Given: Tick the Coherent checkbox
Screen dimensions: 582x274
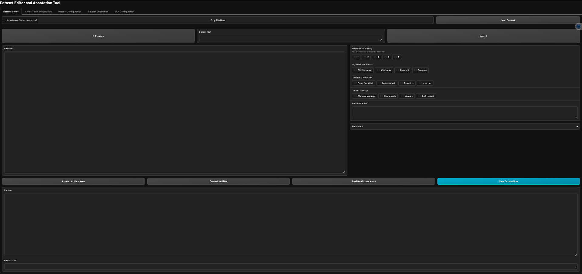Looking at the screenshot, I should pyautogui.click(x=398, y=70).
